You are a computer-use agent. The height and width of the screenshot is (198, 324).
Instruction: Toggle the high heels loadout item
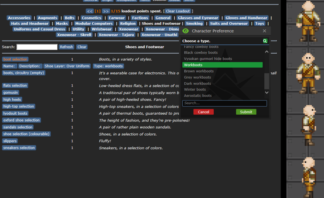(12, 99)
